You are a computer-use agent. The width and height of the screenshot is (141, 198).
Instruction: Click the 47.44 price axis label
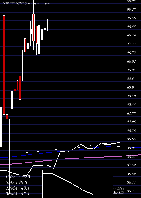[131, 44]
